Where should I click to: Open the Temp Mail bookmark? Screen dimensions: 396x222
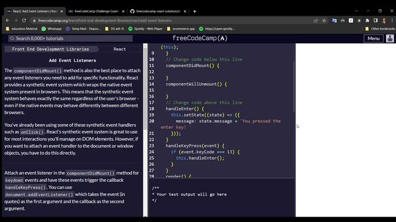click(83, 29)
